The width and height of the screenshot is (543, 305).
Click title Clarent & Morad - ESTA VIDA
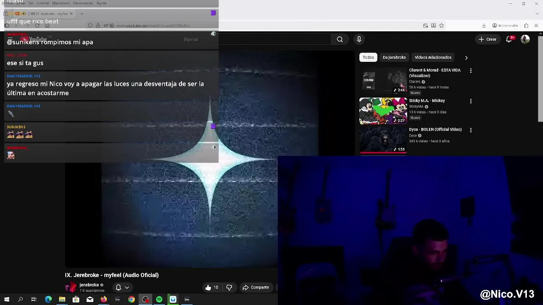tap(435, 73)
